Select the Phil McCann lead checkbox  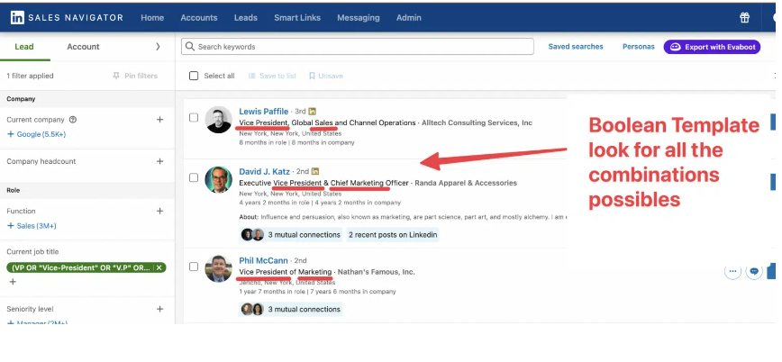tap(194, 267)
